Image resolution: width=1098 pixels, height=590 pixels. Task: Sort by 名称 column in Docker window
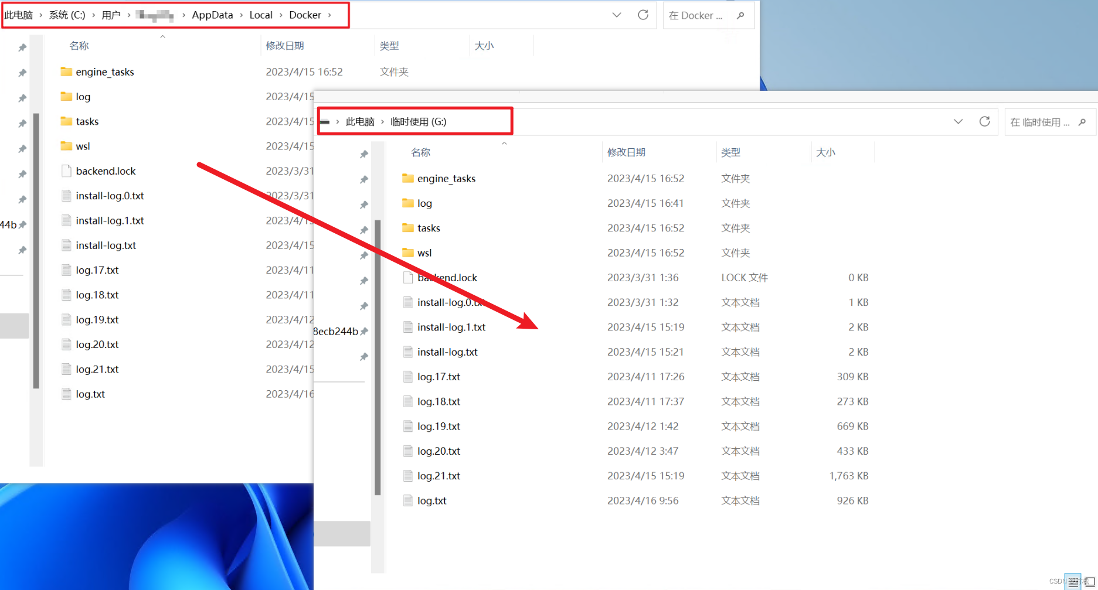click(x=79, y=46)
